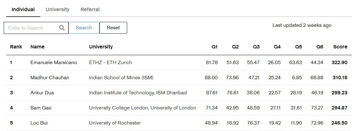Switch to the University tab
The image size is (355, 131).
57,10
